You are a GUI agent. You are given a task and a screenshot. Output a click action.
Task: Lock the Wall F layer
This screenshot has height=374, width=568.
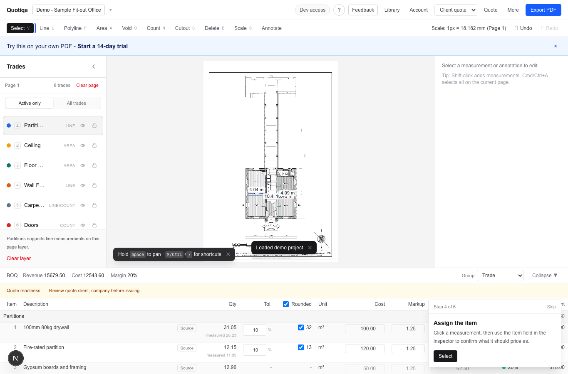click(94, 185)
